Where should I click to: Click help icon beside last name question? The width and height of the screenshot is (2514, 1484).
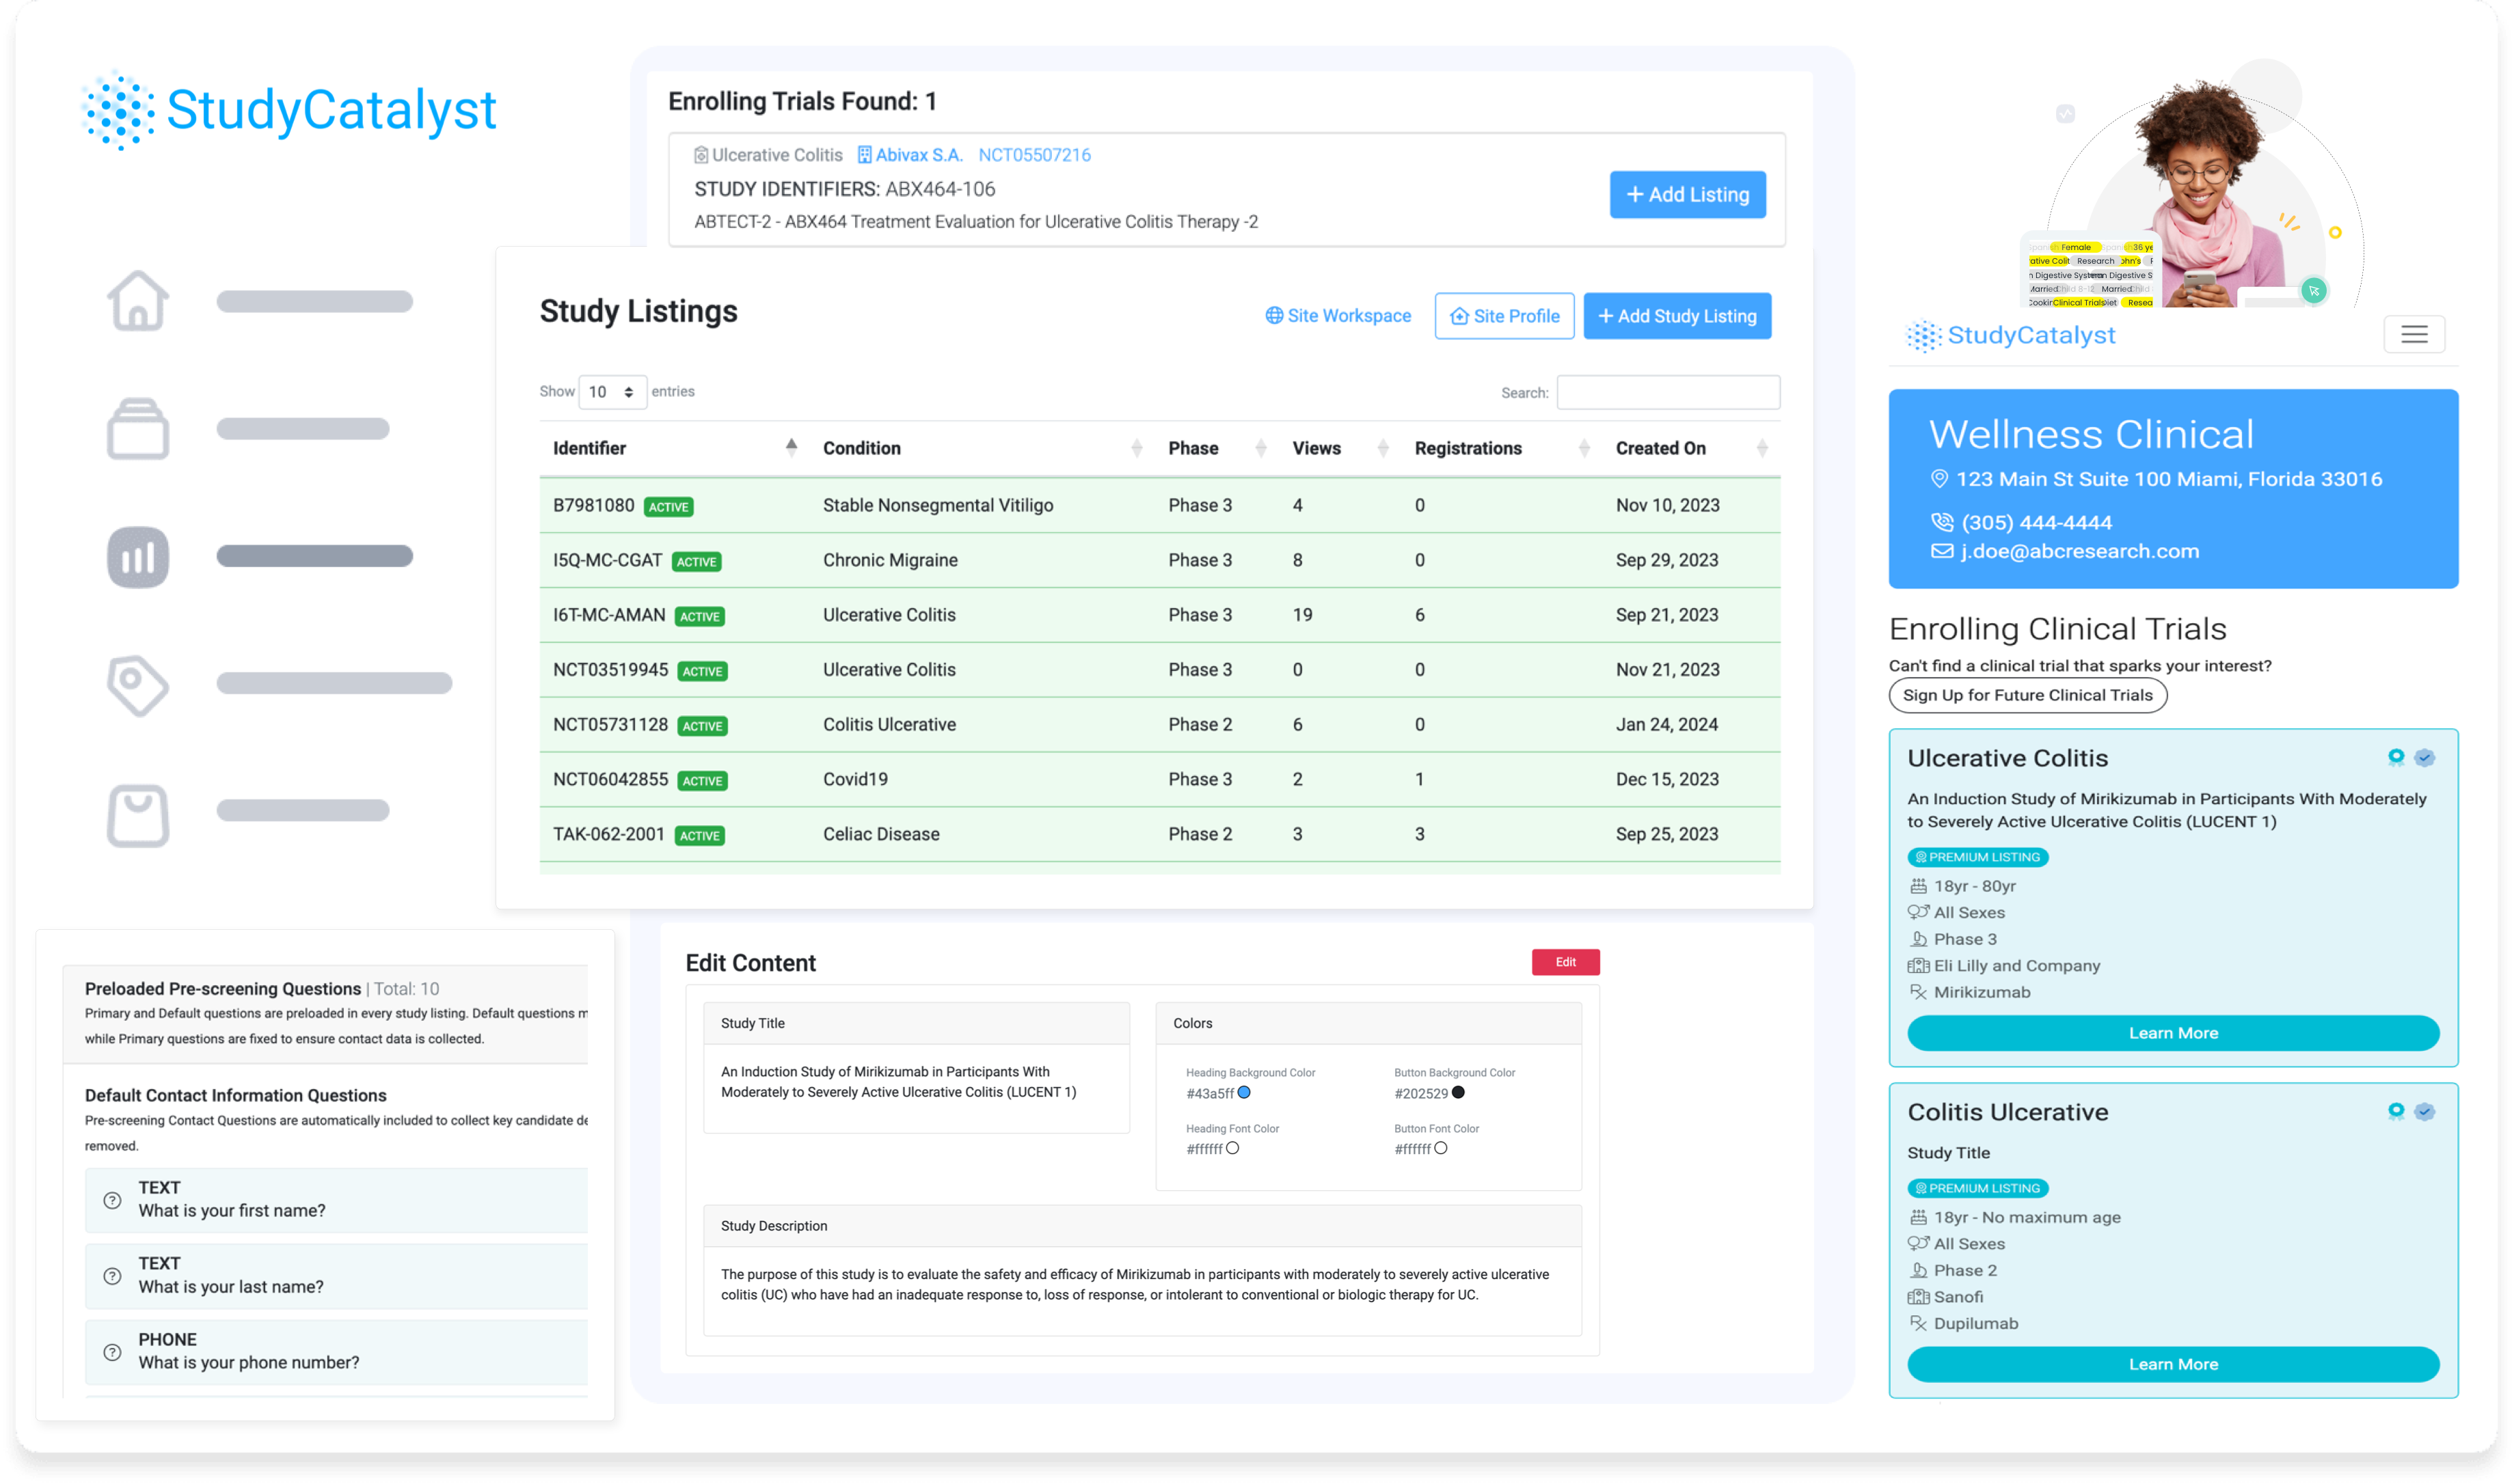pyautogui.click(x=113, y=1275)
